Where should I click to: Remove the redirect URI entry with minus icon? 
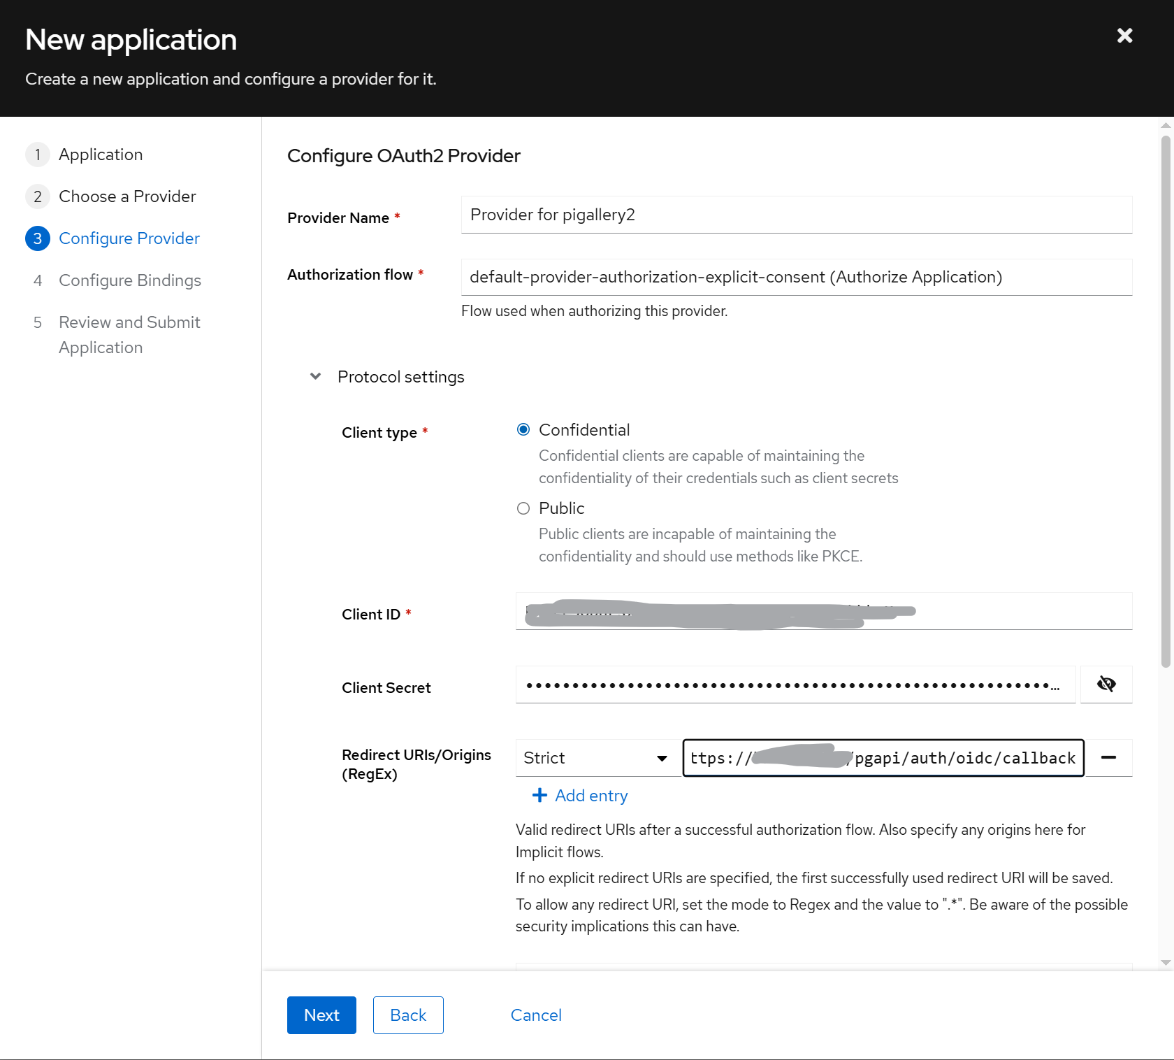1108,758
